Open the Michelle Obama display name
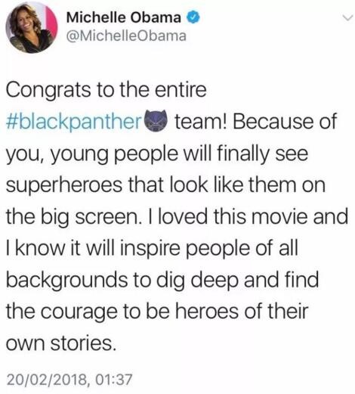 (124, 17)
